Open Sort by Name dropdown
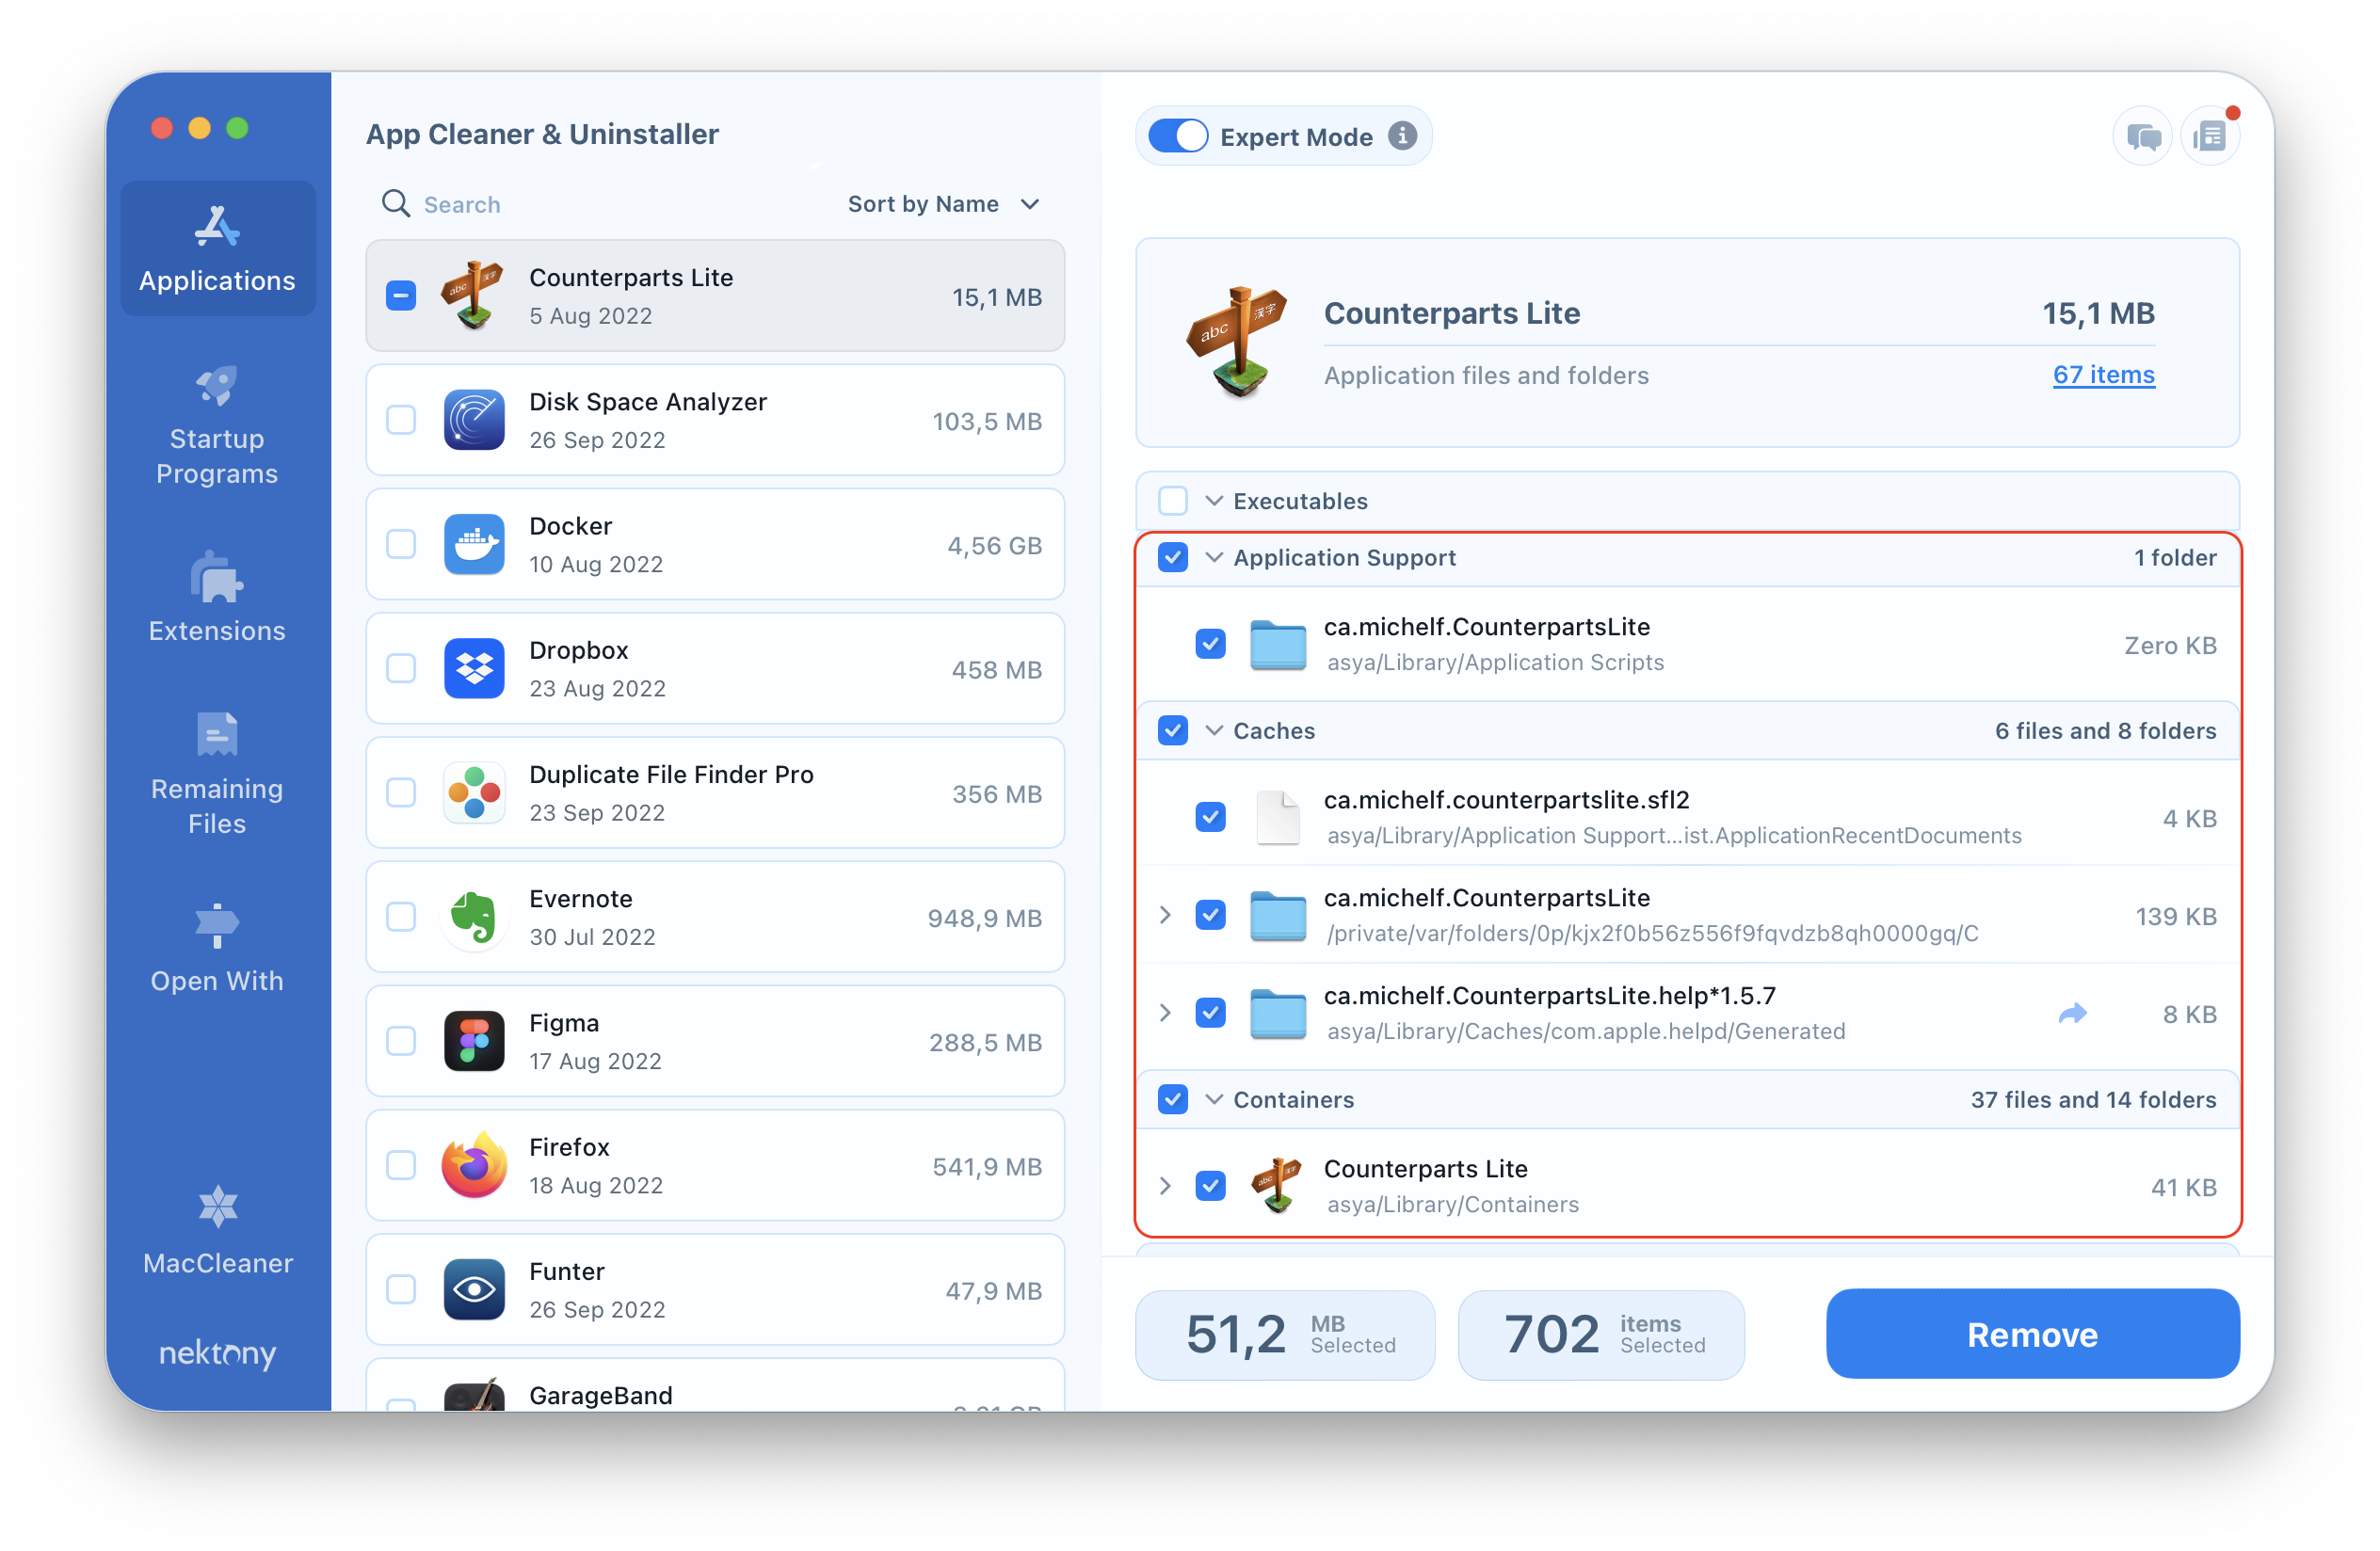This screenshot has height=1551, width=2380. point(945,203)
